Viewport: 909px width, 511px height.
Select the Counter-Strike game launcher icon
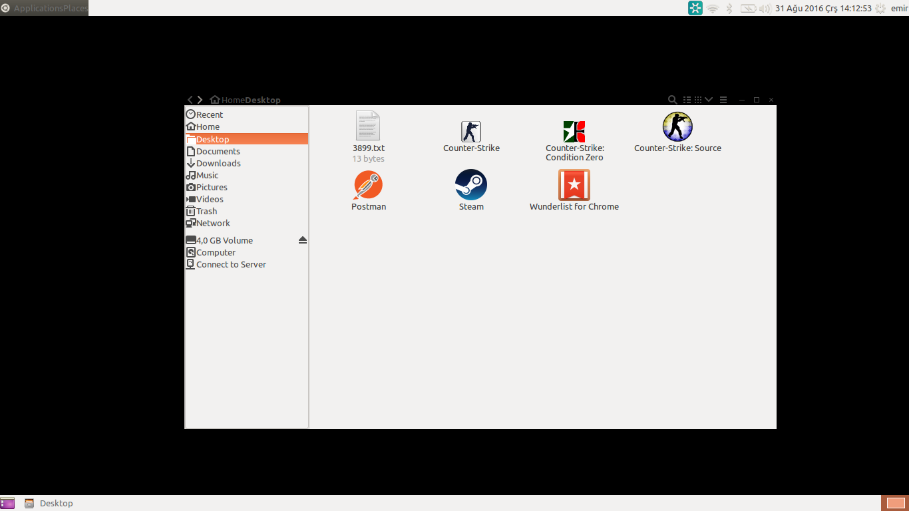tap(471, 132)
